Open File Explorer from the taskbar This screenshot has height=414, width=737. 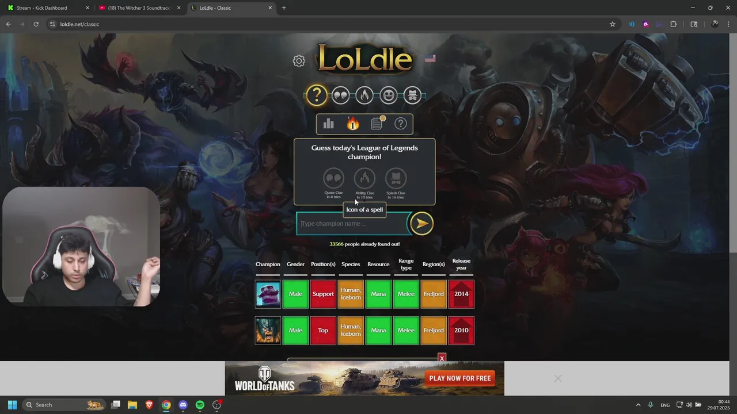tap(132, 405)
